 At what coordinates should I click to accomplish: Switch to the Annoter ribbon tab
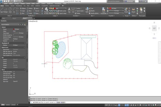point(12,5)
